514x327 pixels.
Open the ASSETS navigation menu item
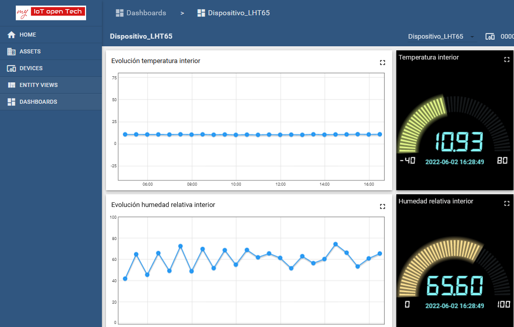(31, 51)
